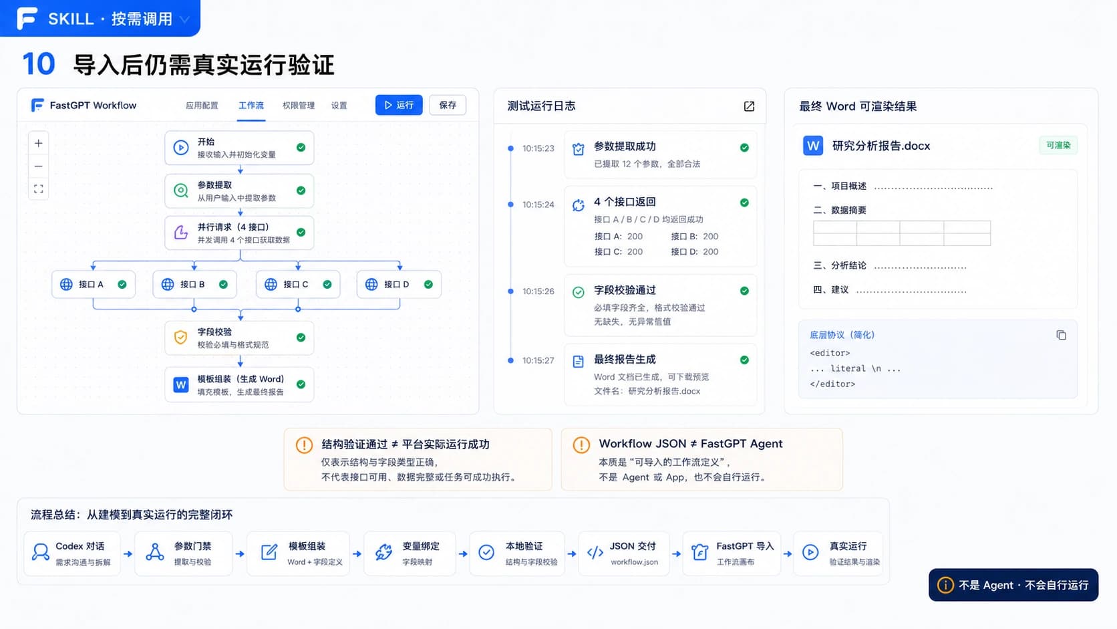
Task: Click the 接口 A green status check
Action: pyautogui.click(x=122, y=284)
